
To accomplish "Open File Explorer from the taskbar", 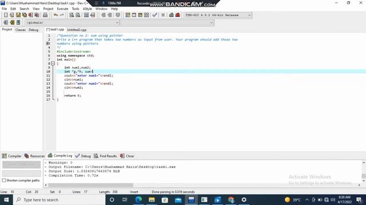I will [152, 200].
